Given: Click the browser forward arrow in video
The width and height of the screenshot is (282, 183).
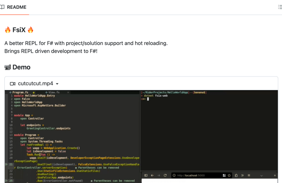Looking at the screenshot, I should pyautogui.click(x=158, y=176).
